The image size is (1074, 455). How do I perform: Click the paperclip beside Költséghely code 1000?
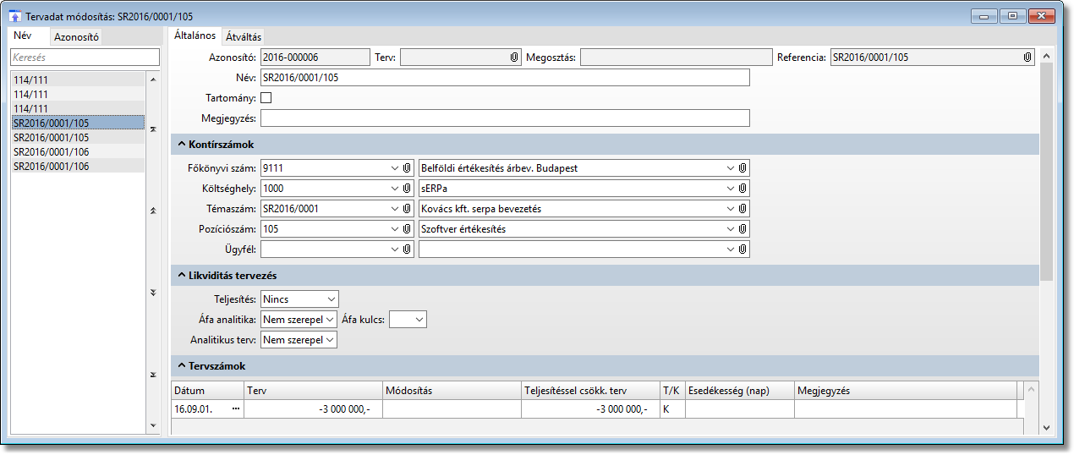point(407,189)
